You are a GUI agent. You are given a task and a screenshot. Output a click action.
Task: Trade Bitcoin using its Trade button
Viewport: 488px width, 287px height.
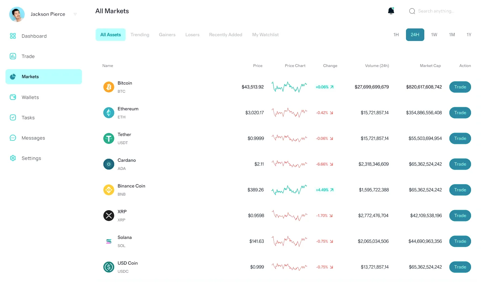(x=460, y=87)
